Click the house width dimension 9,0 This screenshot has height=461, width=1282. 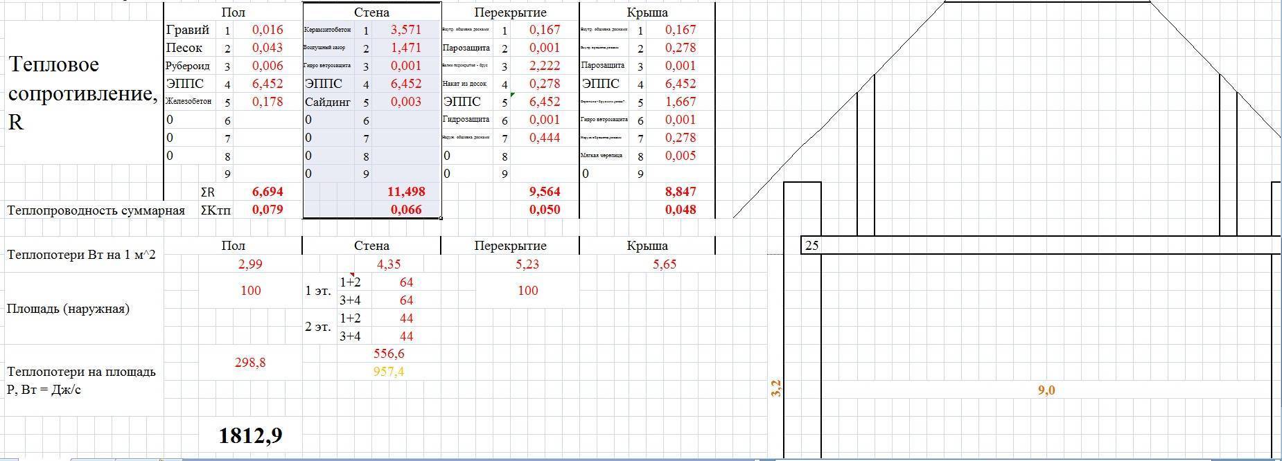1046,390
